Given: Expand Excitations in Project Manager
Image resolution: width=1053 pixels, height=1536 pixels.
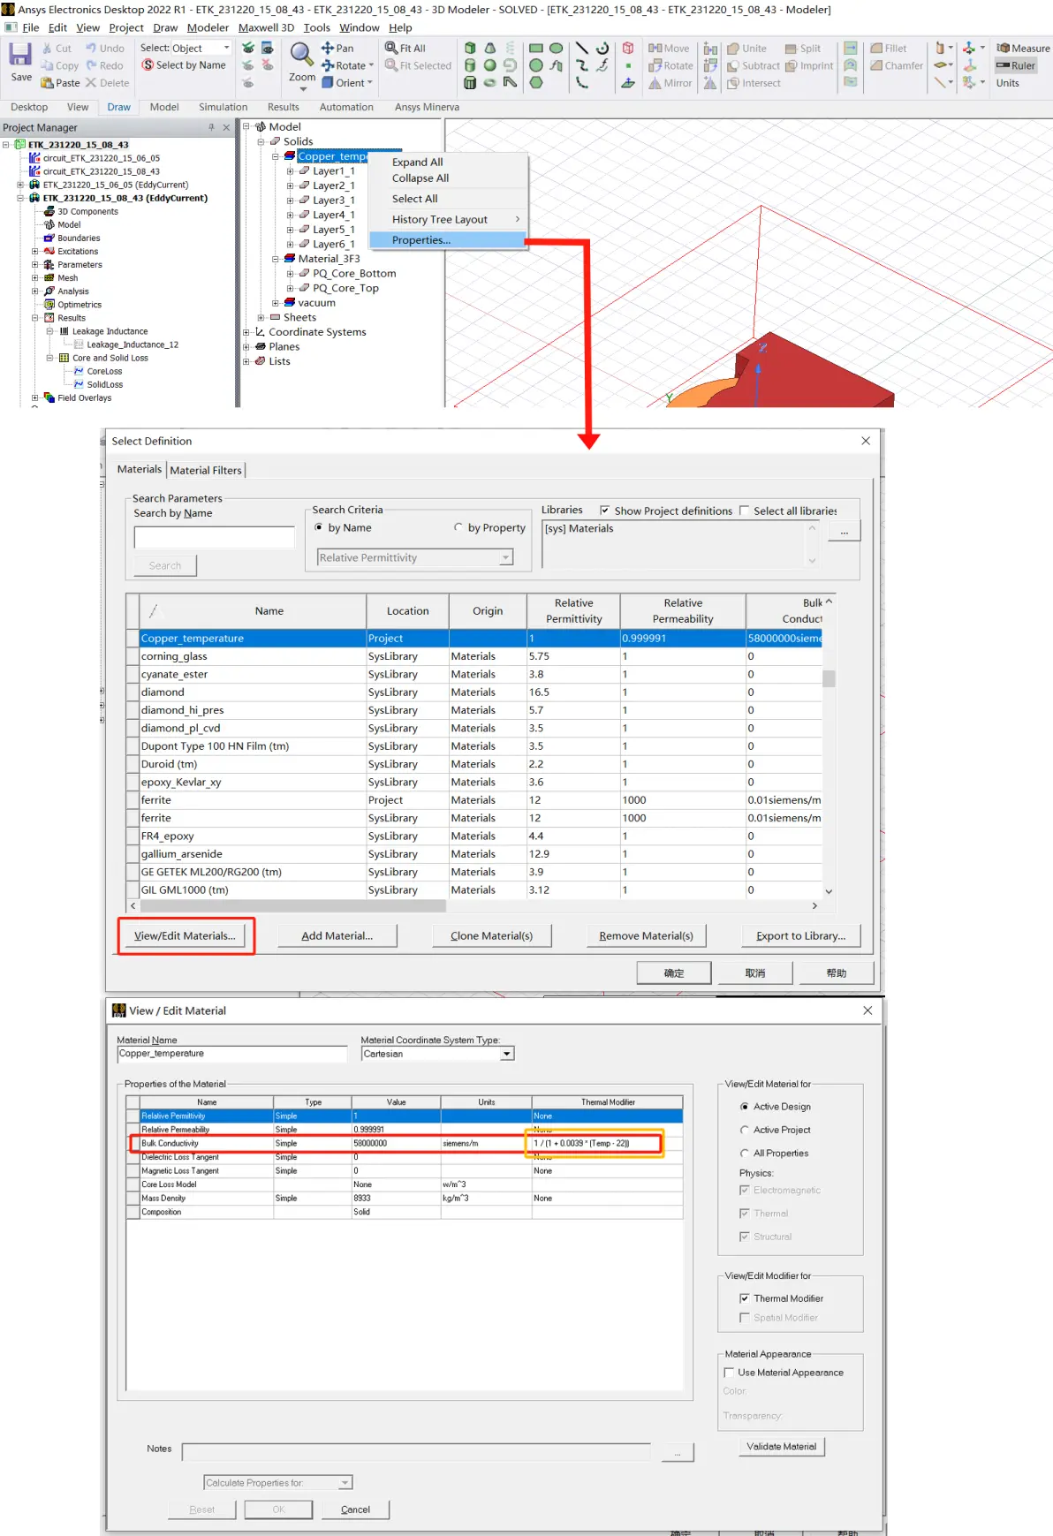Looking at the screenshot, I should click(35, 252).
